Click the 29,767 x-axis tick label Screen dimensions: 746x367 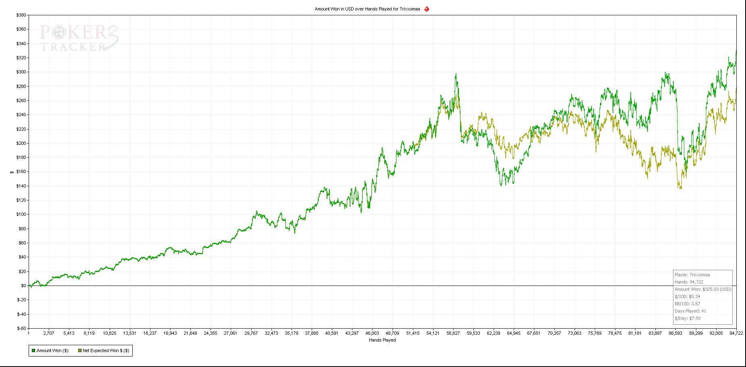251,334
